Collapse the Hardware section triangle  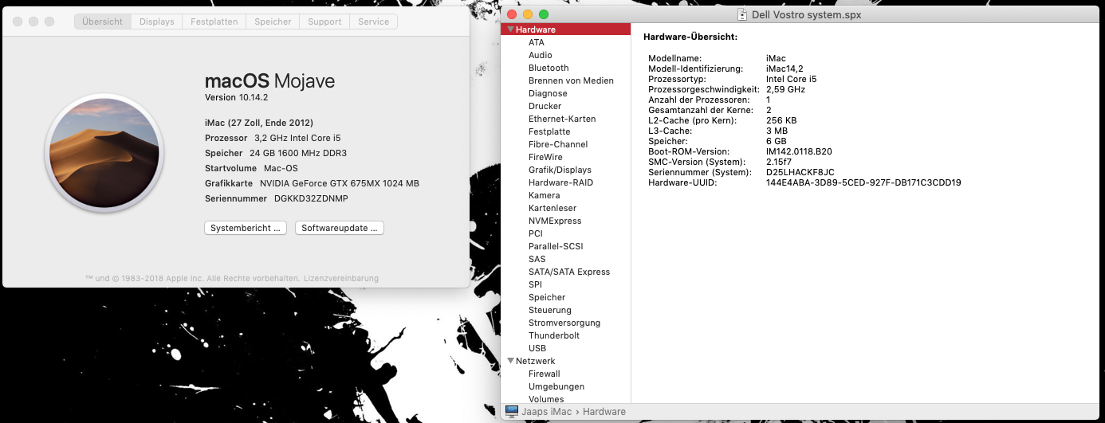point(510,29)
